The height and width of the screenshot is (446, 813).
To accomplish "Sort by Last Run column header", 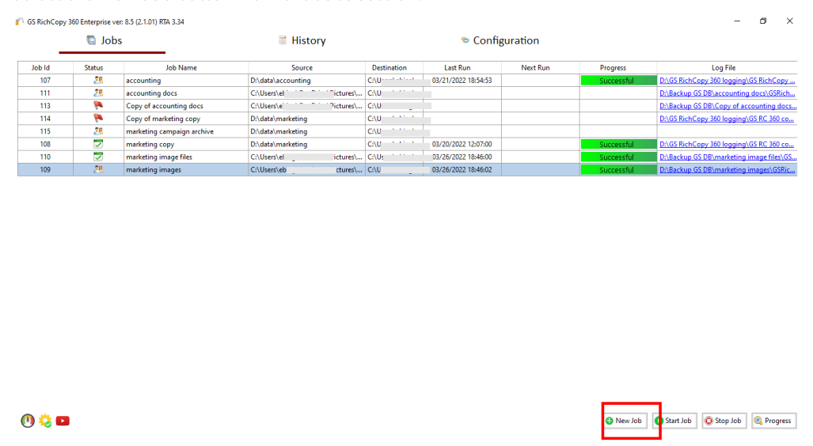I will 462,67.
